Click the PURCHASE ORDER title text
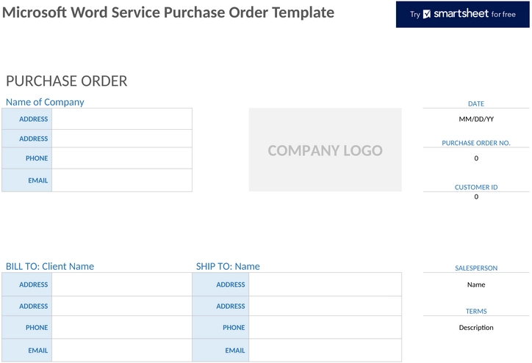This screenshot has width=532, height=363. pyautogui.click(x=66, y=81)
